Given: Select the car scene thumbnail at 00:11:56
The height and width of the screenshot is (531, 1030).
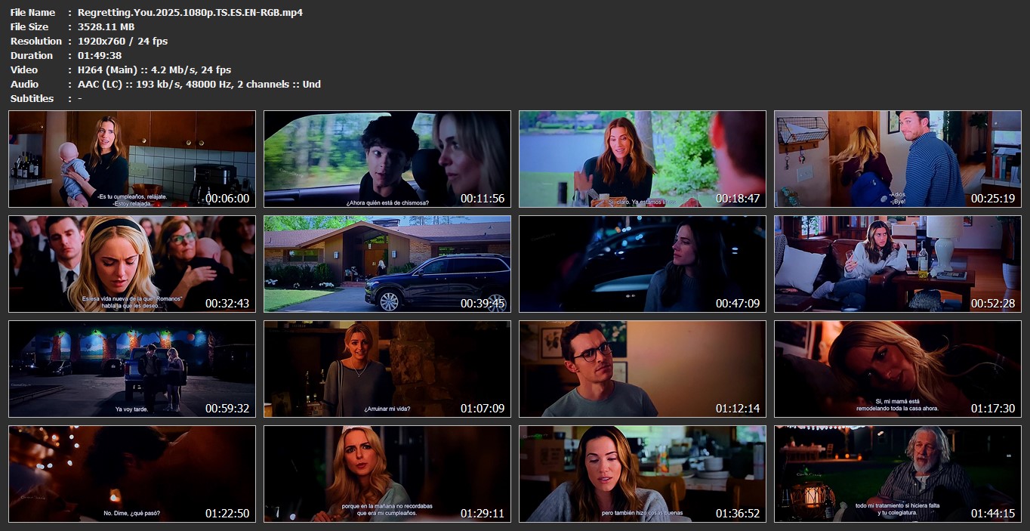Looking at the screenshot, I should pos(387,159).
